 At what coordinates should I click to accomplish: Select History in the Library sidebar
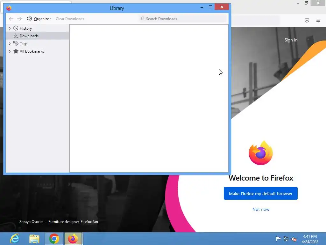click(26, 28)
